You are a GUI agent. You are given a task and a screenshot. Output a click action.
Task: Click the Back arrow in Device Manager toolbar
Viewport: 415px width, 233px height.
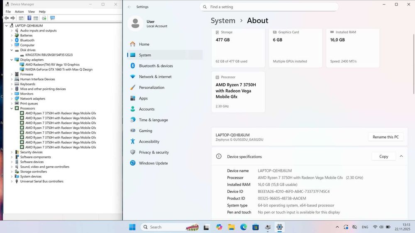[x=7, y=18]
